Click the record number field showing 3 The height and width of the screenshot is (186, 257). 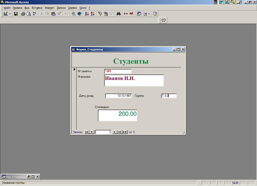[x=103, y=132]
